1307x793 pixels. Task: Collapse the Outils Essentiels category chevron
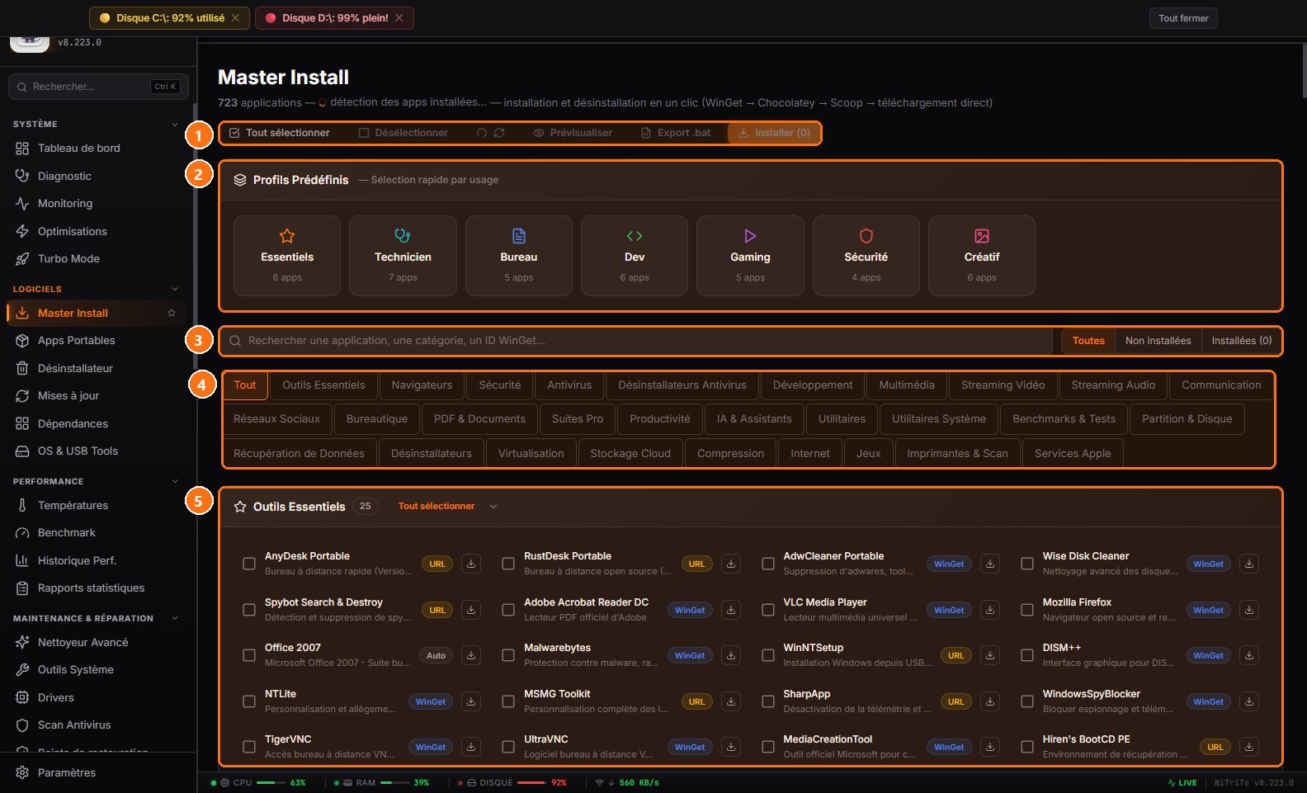click(493, 507)
